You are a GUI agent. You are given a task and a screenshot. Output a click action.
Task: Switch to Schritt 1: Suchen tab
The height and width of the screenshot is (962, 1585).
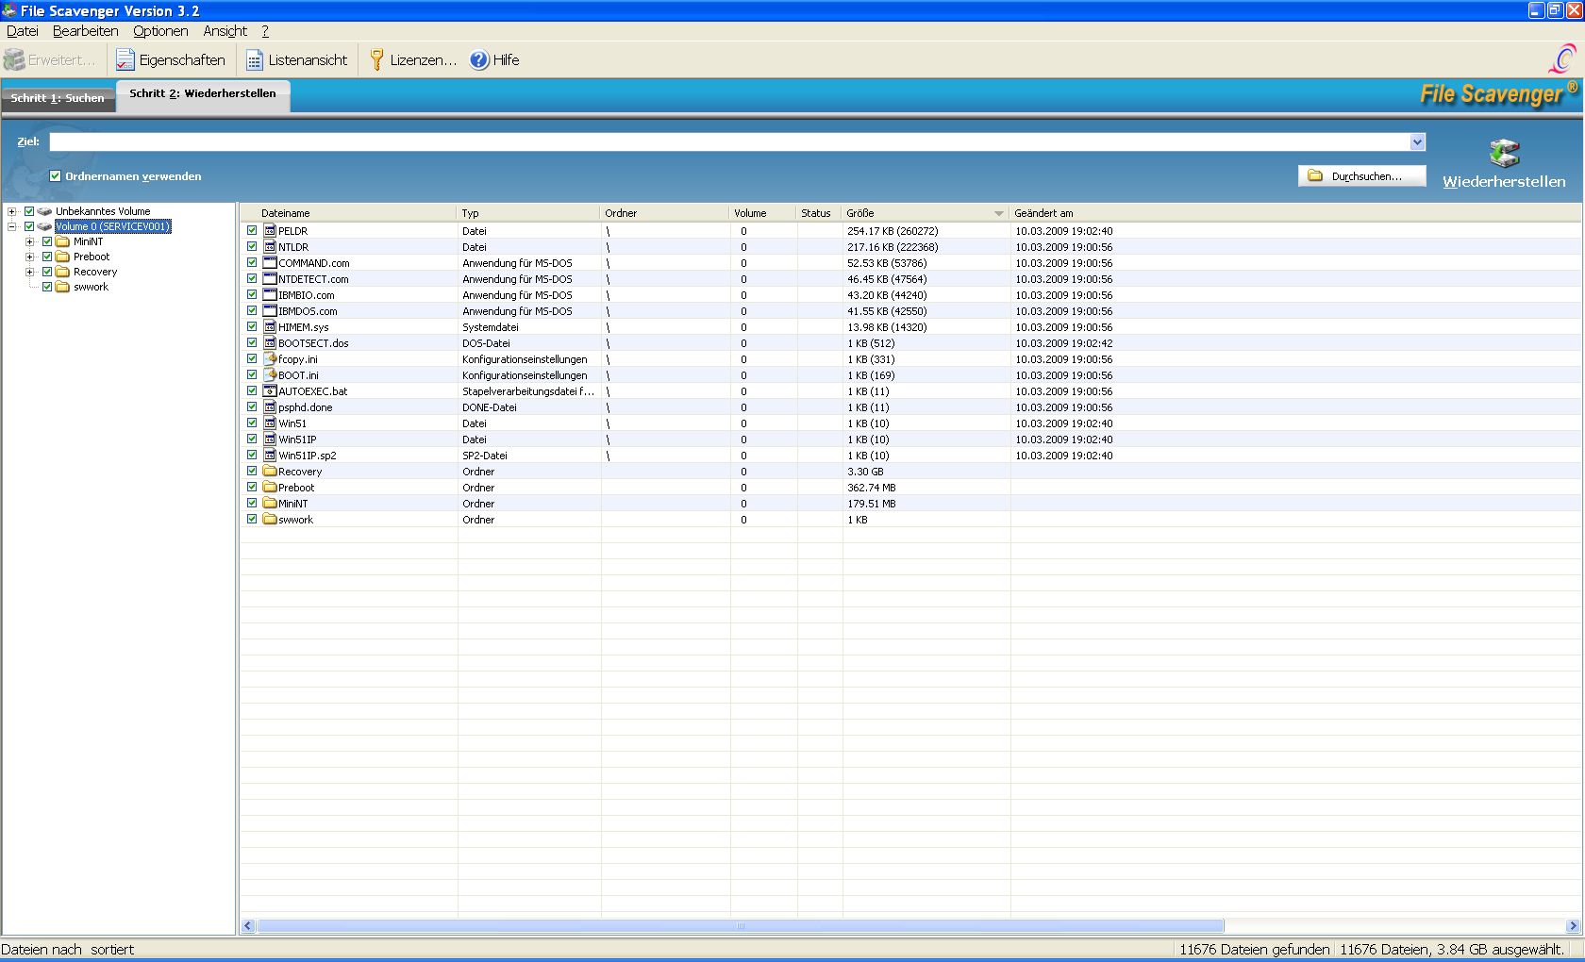coord(58,98)
